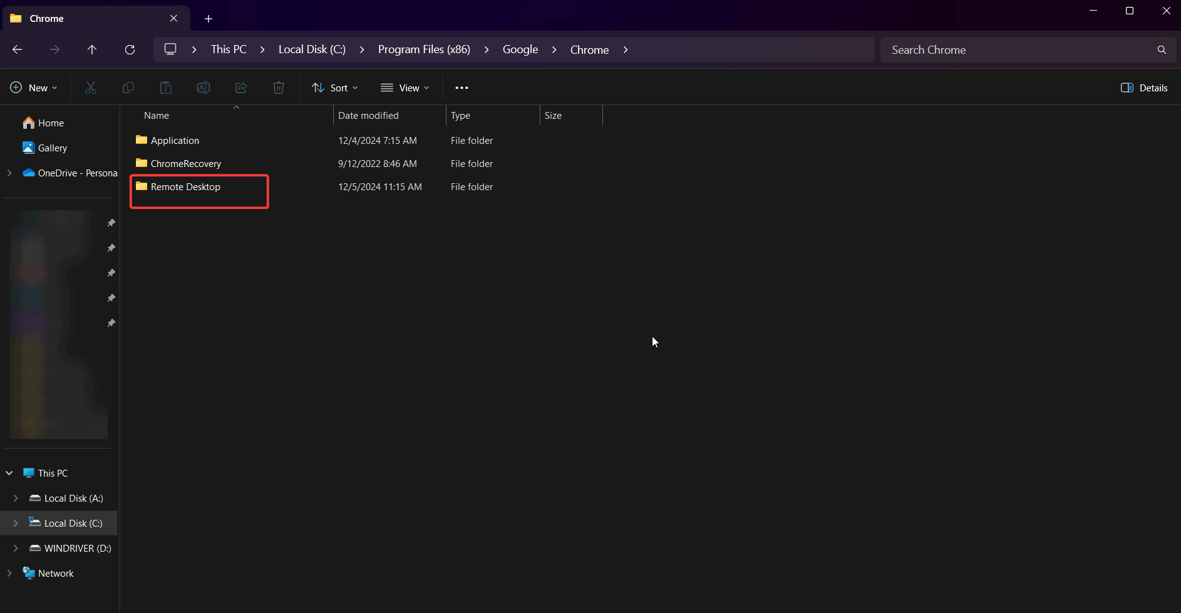Image resolution: width=1181 pixels, height=613 pixels.
Task: Click Local Disk (C:) breadcrumb
Action: click(x=312, y=49)
